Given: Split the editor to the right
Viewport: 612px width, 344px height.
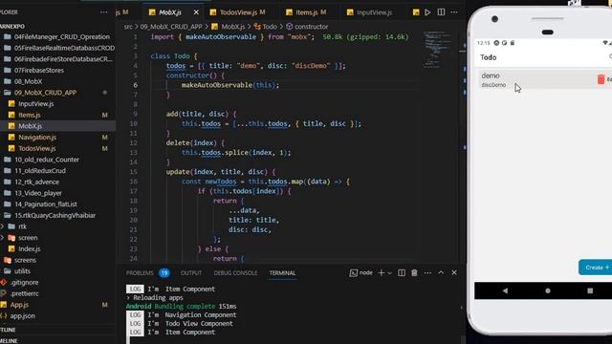Looking at the screenshot, I should pyautogui.click(x=441, y=12).
